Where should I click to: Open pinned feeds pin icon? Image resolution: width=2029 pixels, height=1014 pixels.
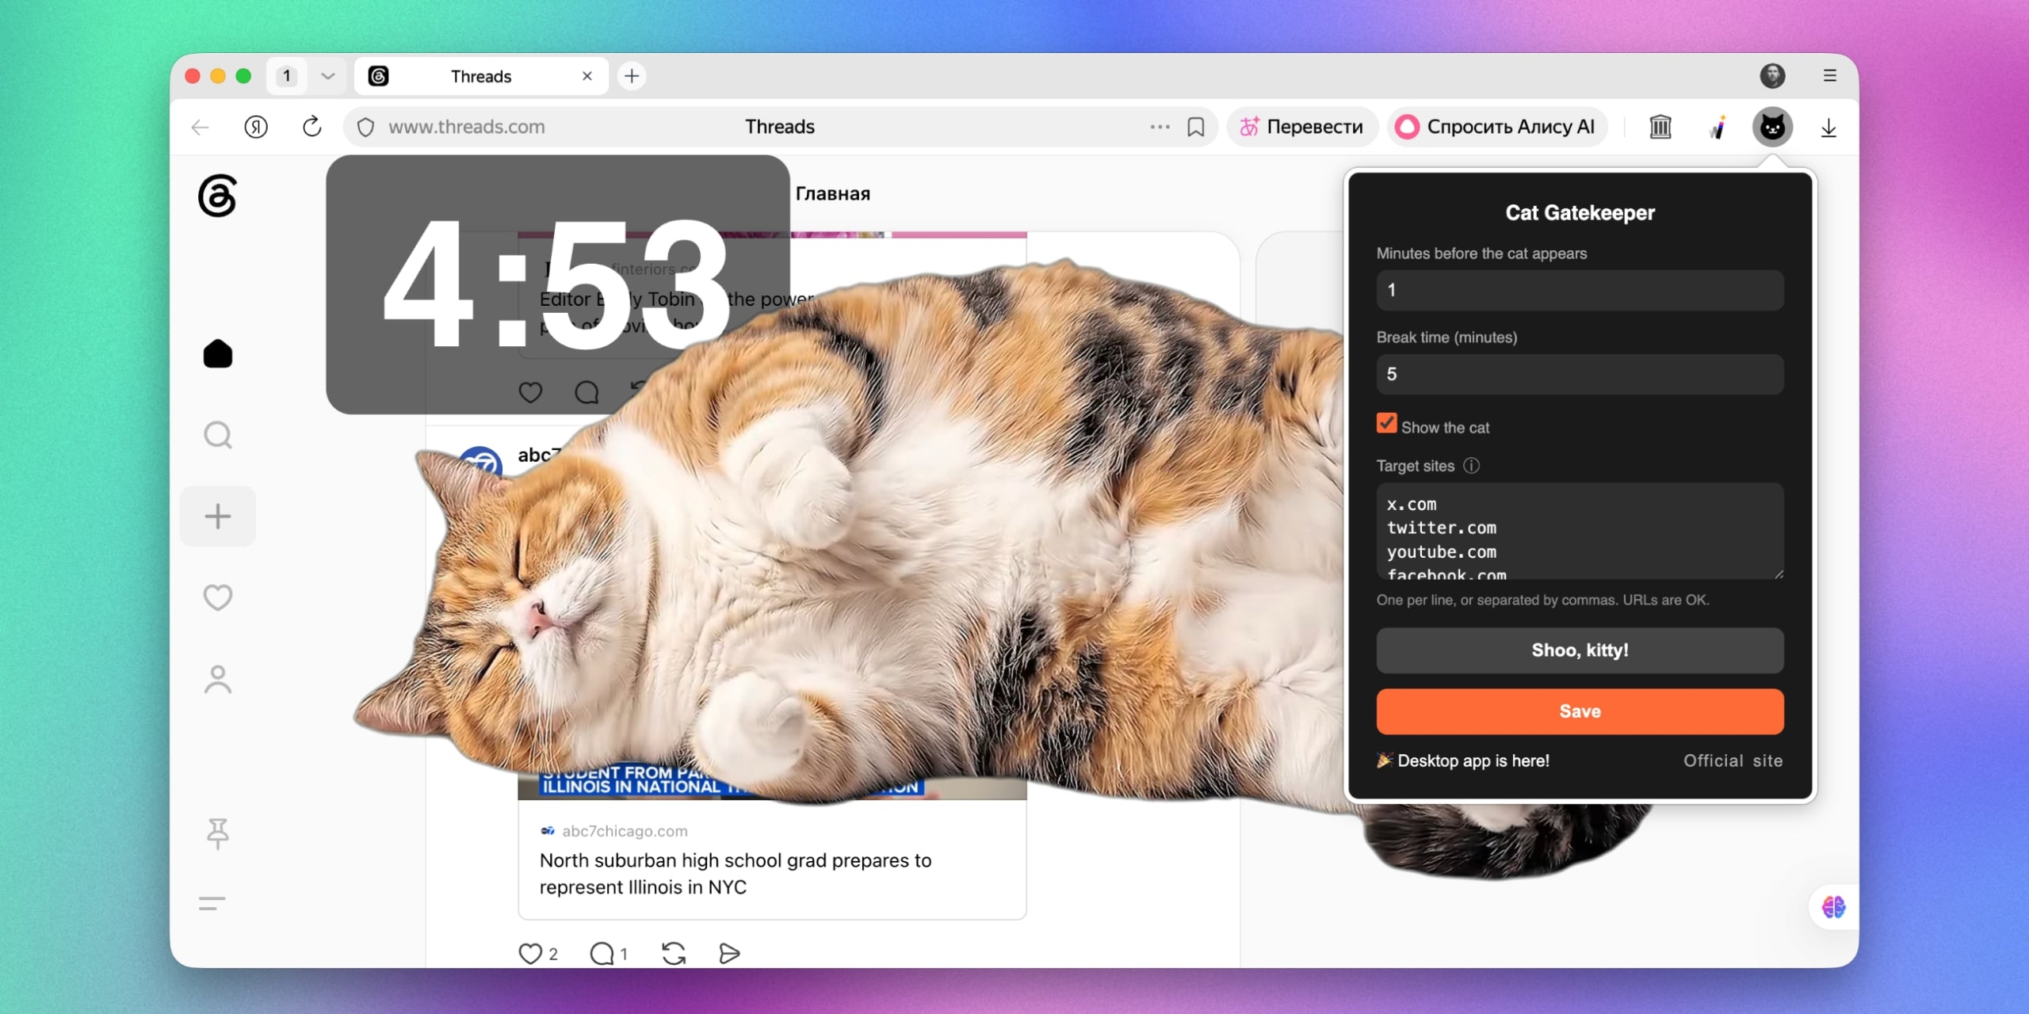(x=218, y=833)
